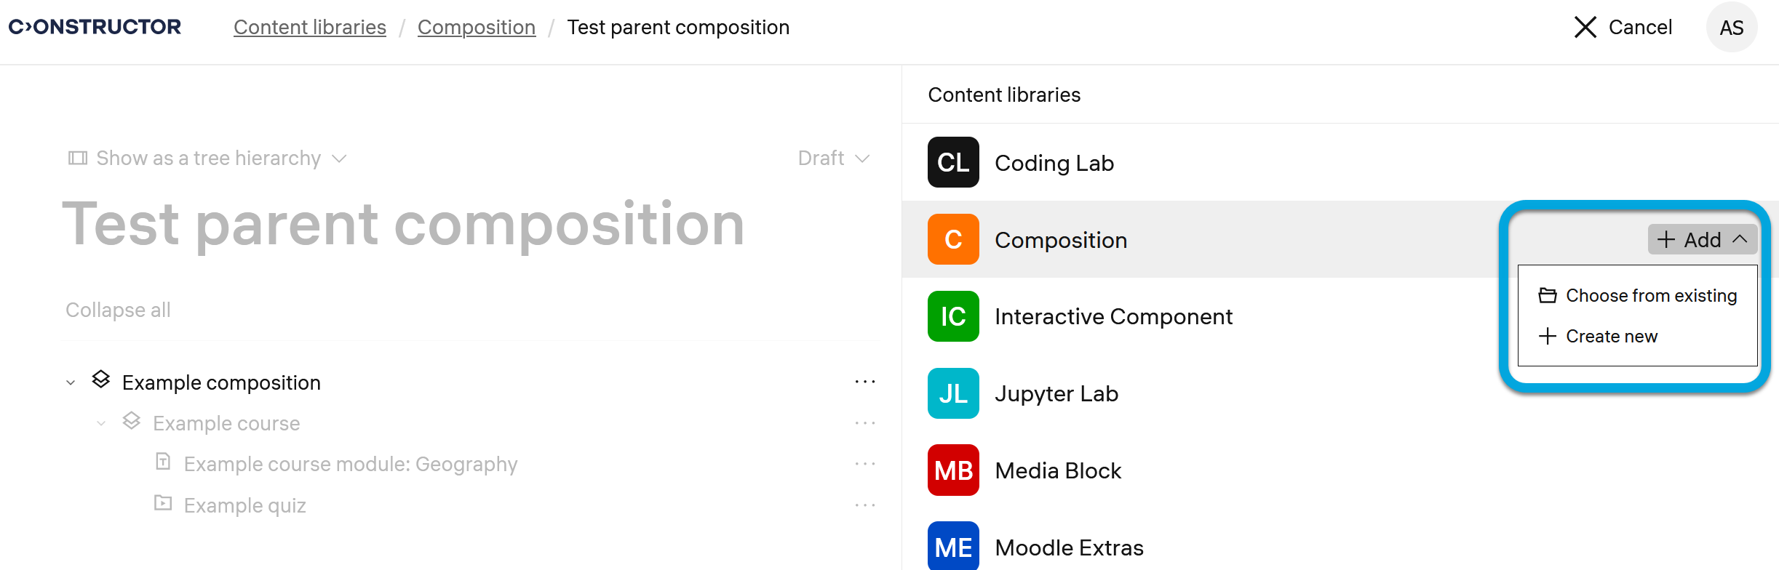1779x570 pixels.
Task: Click the blue Moodle Extras icon
Action: tap(952, 546)
